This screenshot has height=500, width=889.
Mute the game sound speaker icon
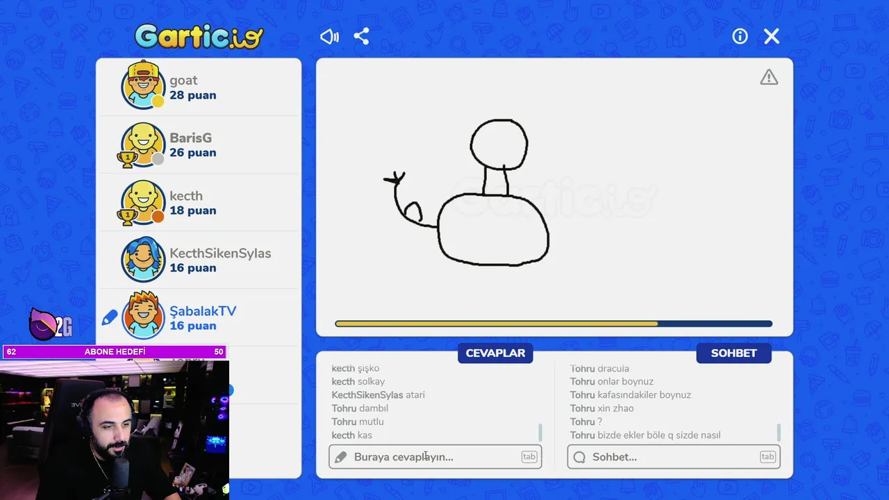pyautogui.click(x=329, y=37)
